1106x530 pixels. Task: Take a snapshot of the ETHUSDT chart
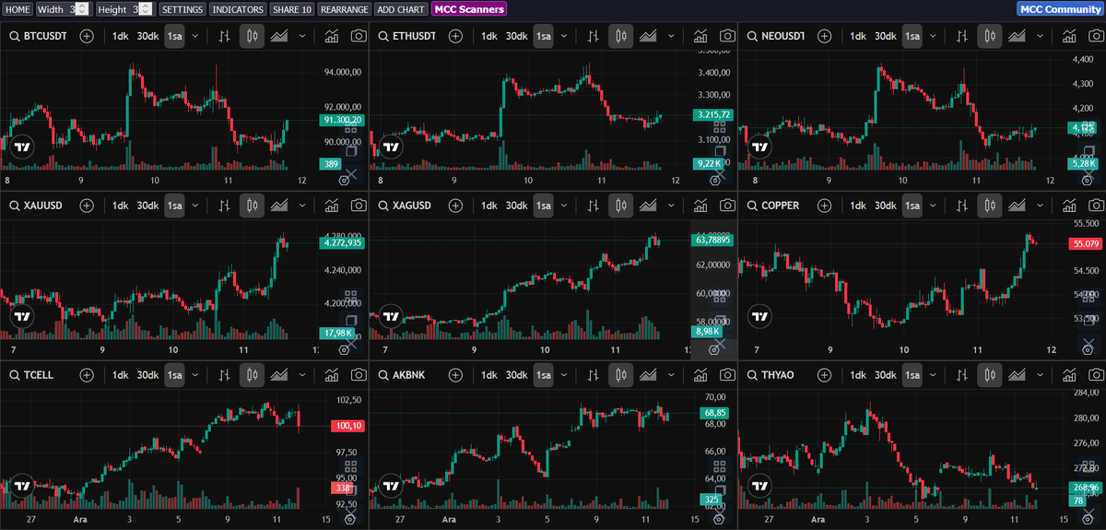pos(726,36)
